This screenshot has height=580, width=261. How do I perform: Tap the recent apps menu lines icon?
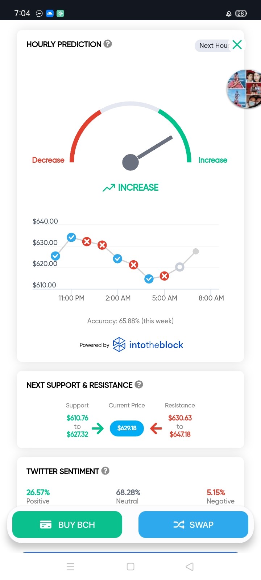coord(71,567)
